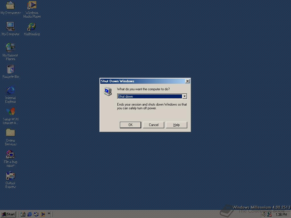This screenshot has width=291, height=218.
Task: Click the Cancel button in the dialog
Action: click(153, 125)
